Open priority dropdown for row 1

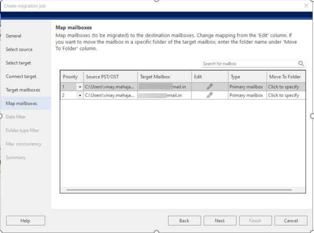point(80,87)
